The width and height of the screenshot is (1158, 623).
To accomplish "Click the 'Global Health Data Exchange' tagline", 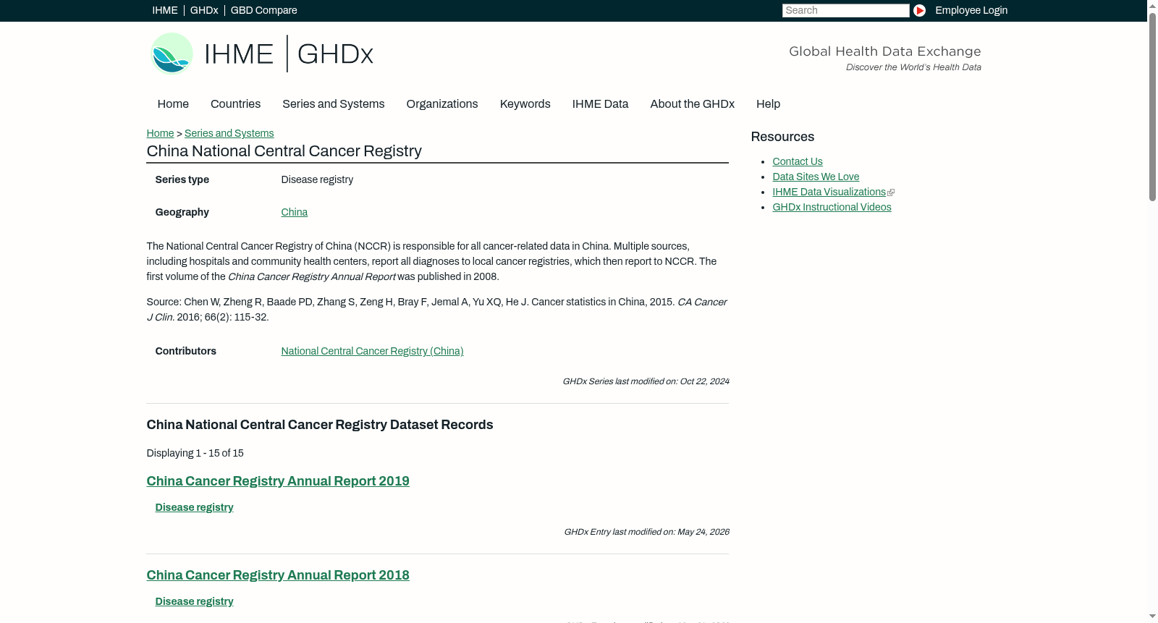I will tap(885, 51).
